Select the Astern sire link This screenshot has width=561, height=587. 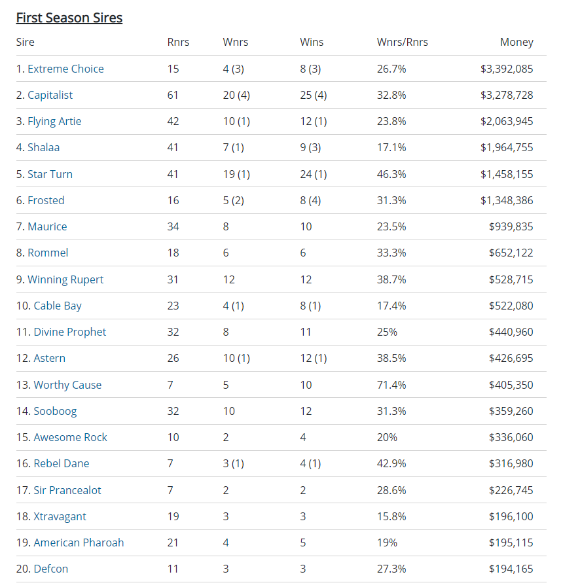click(x=50, y=358)
